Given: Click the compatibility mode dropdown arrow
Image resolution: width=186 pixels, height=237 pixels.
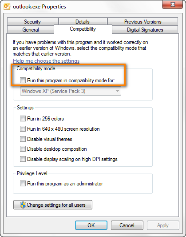Looking at the screenshot, I should pyautogui.click(x=117, y=91).
